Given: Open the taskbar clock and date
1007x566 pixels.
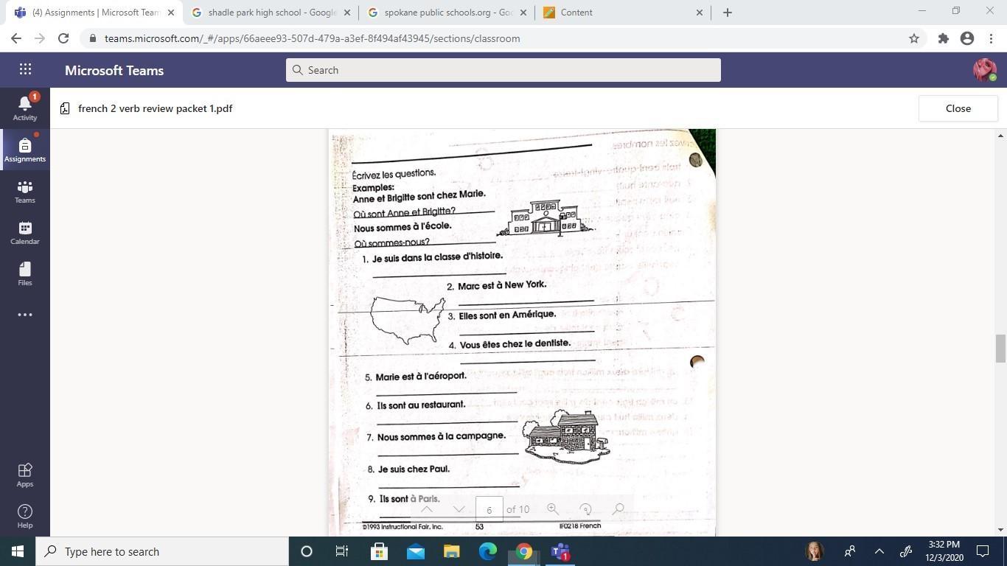Looking at the screenshot, I should coord(944,551).
